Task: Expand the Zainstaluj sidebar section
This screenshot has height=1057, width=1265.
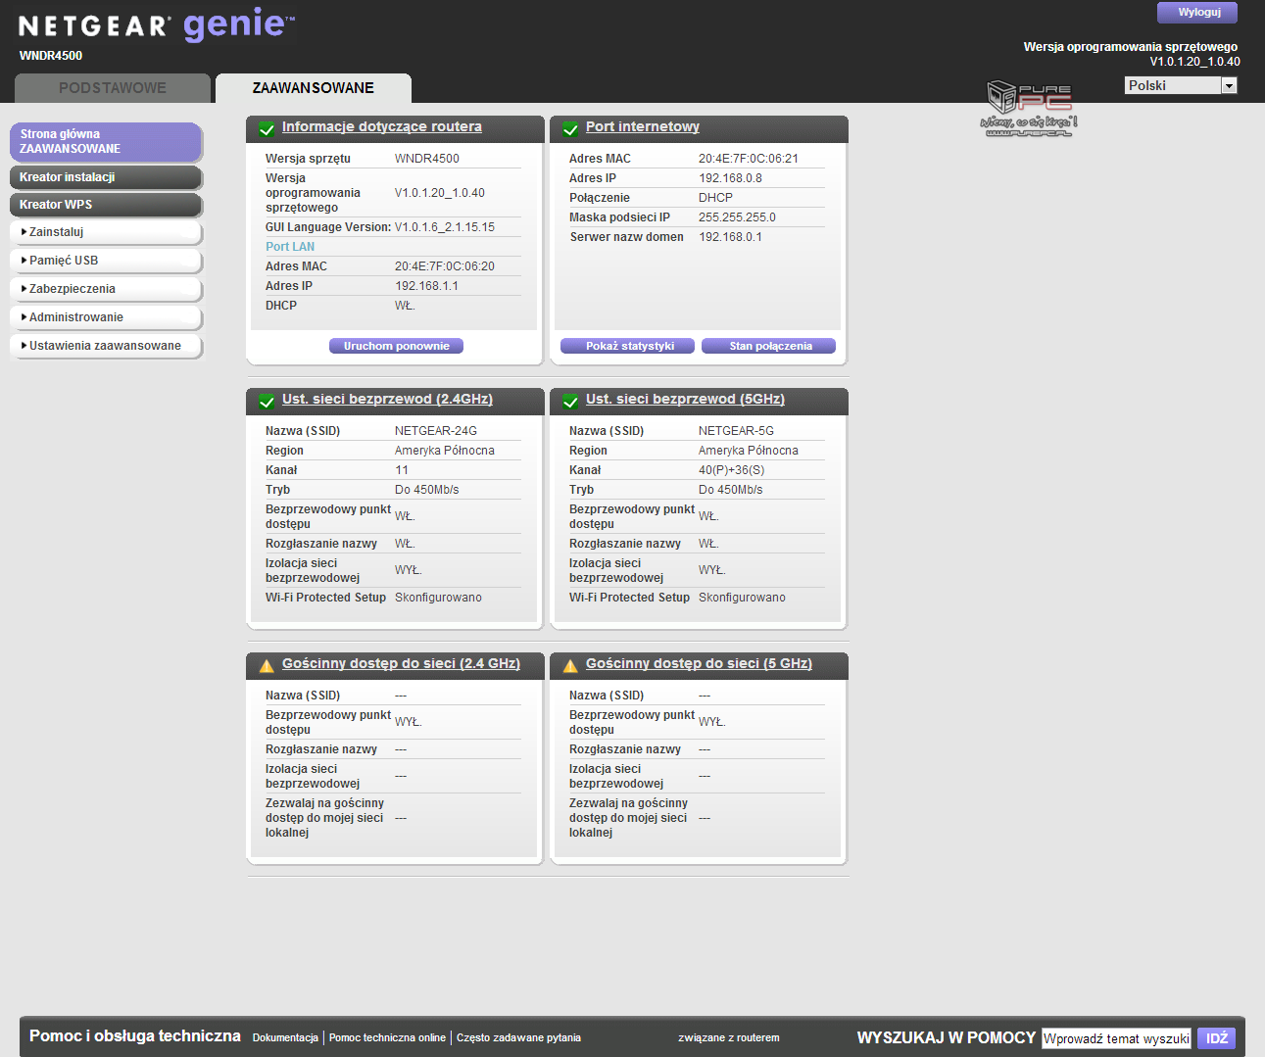Action: (x=106, y=232)
